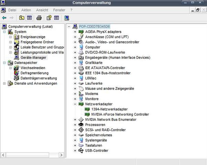Click the Mäuse mouse icon
Image resolution: width=207 pixels, height=165 pixels.
(81, 89)
